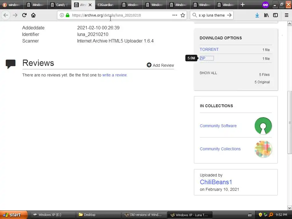292x219 pixels.
Task: Expand SHOW ALL download files
Action: (208, 73)
